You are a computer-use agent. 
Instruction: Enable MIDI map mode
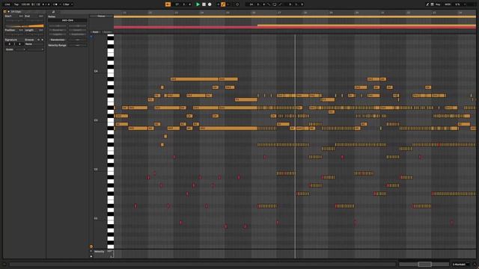[x=448, y=4]
